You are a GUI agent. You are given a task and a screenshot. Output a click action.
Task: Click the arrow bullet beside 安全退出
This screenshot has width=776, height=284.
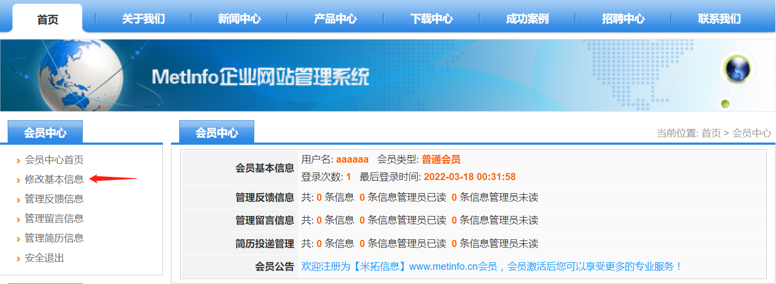pos(19,259)
